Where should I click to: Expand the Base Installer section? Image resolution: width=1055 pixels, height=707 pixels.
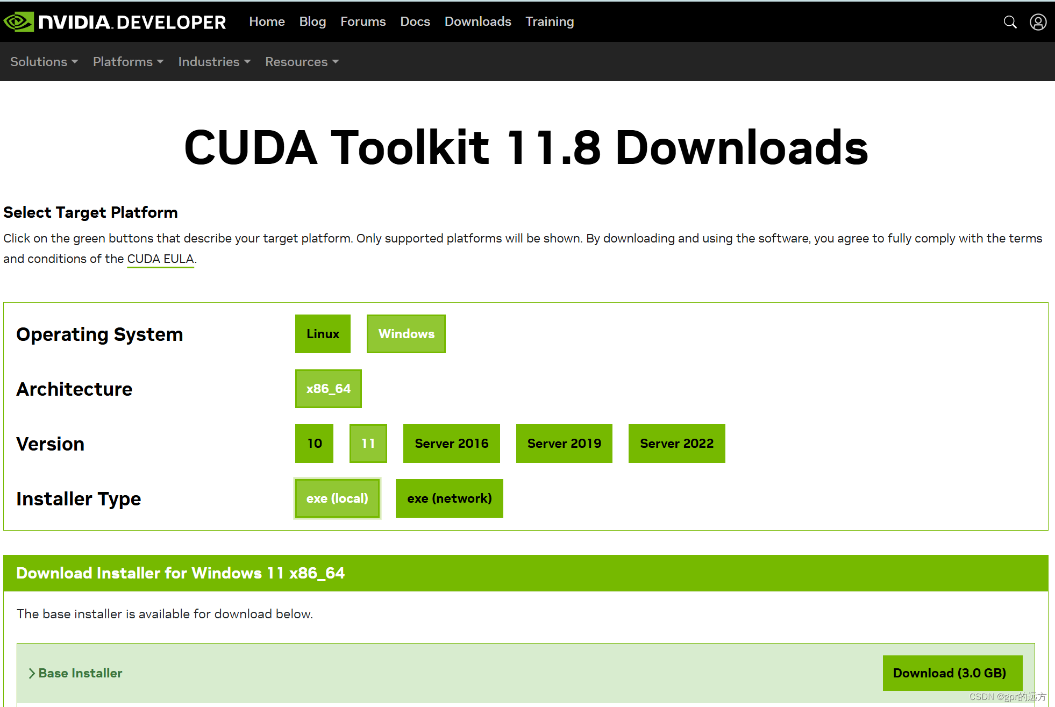(75, 673)
